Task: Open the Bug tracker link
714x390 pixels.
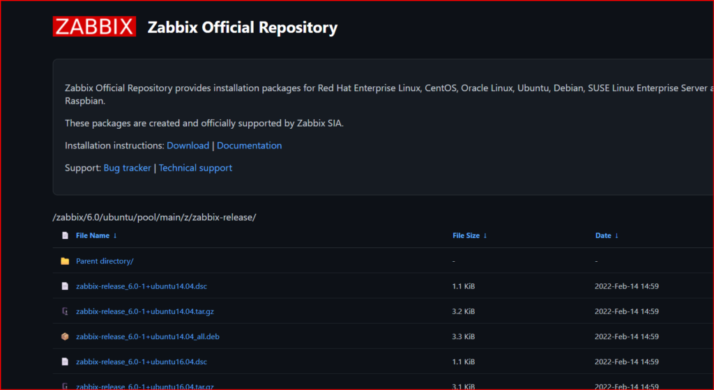Action: pyautogui.click(x=127, y=168)
